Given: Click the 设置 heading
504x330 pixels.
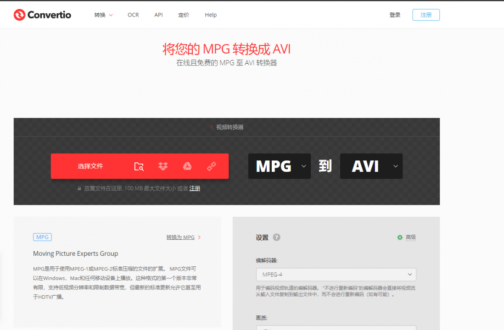Looking at the screenshot, I should 262,237.
